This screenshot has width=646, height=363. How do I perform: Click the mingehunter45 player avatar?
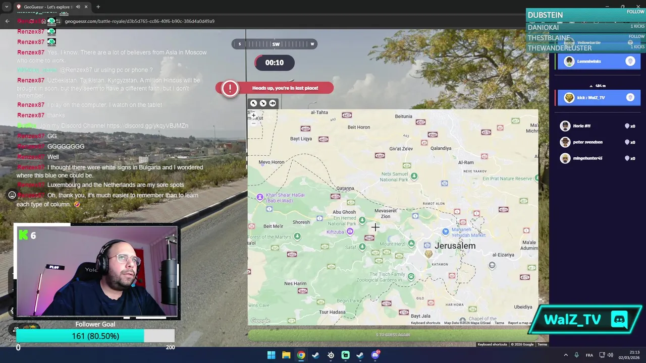pyautogui.click(x=565, y=158)
